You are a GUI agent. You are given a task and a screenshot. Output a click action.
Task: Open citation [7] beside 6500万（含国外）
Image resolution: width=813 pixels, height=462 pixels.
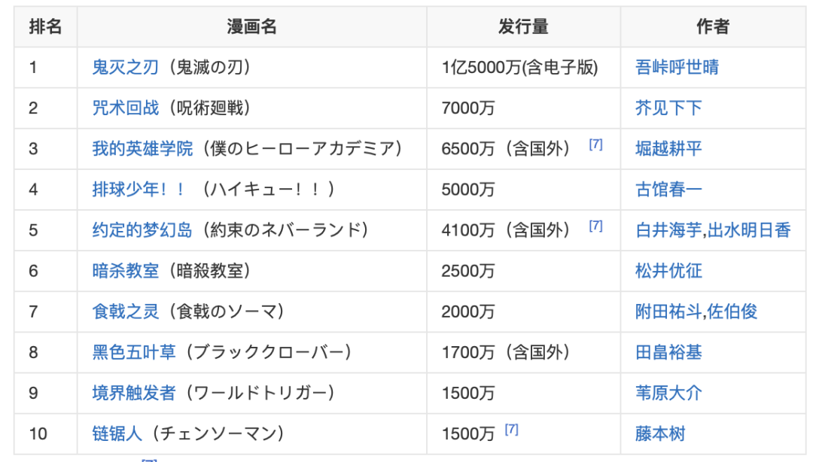coord(595,145)
